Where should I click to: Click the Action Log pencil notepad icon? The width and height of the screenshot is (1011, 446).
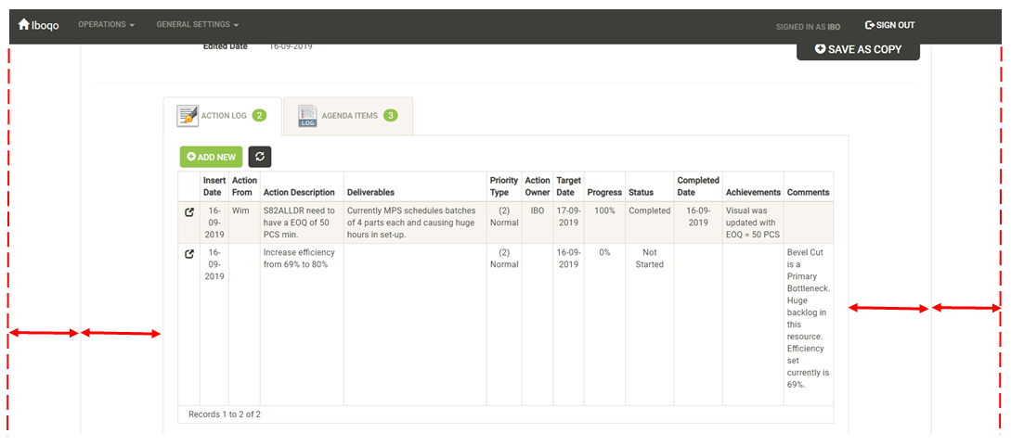[187, 116]
